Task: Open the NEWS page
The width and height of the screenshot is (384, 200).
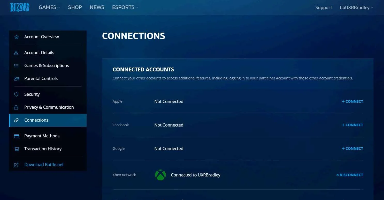Action: click(97, 7)
